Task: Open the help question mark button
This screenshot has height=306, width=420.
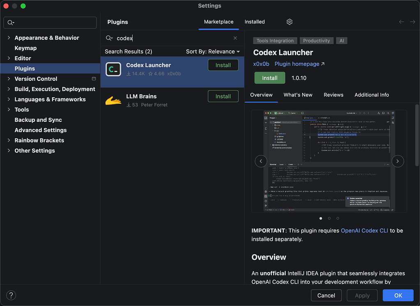Action: click(x=11, y=295)
